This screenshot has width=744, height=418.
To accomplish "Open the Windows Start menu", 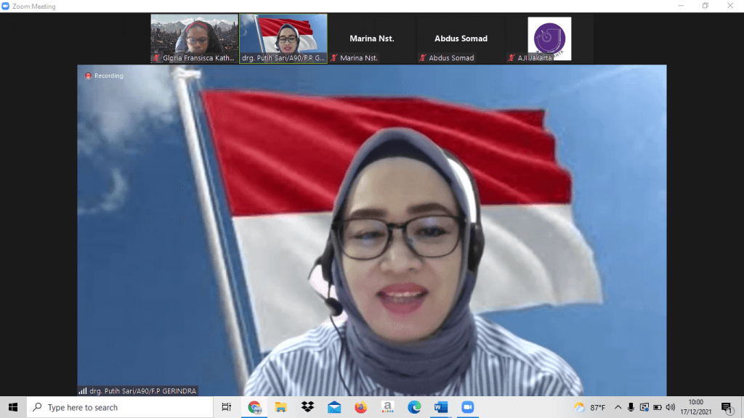I will coord(13,407).
